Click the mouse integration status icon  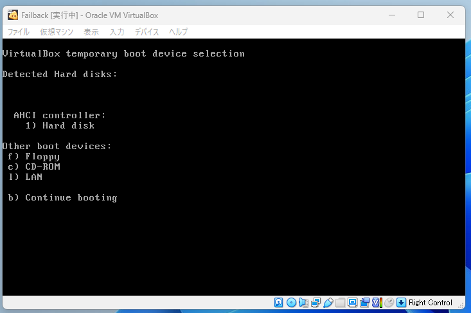point(389,303)
